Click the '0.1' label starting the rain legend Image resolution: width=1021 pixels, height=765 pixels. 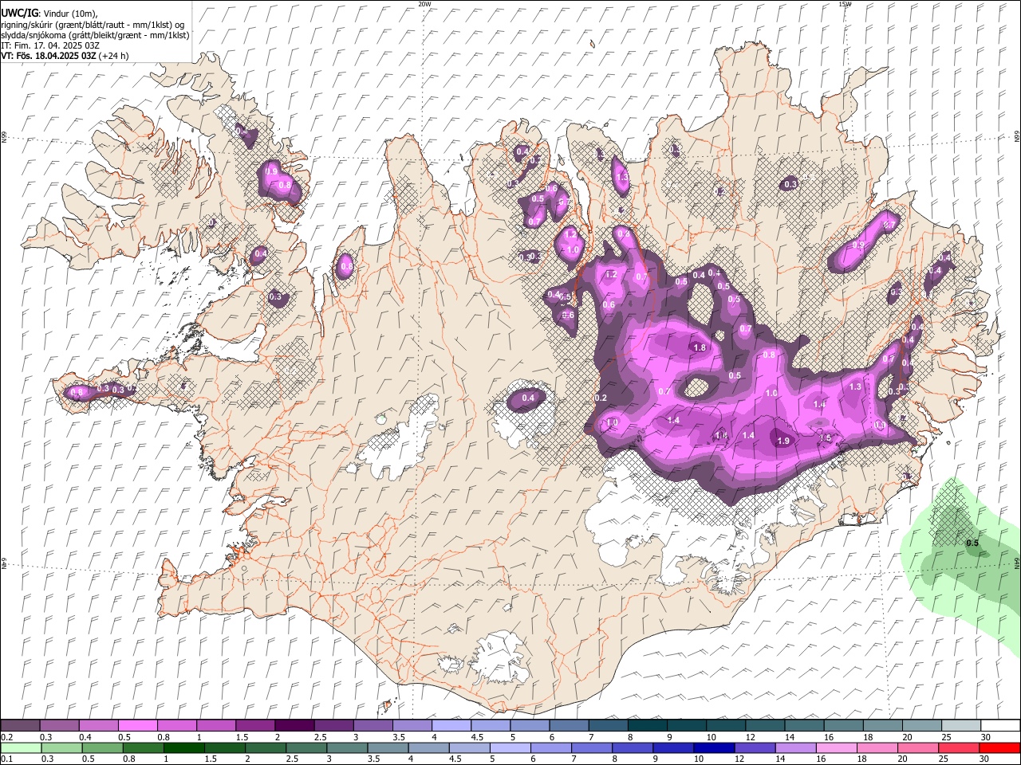click(6, 759)
